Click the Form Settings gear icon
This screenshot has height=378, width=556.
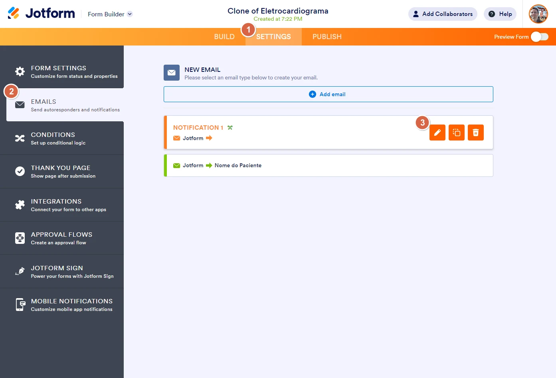(20, 71)
